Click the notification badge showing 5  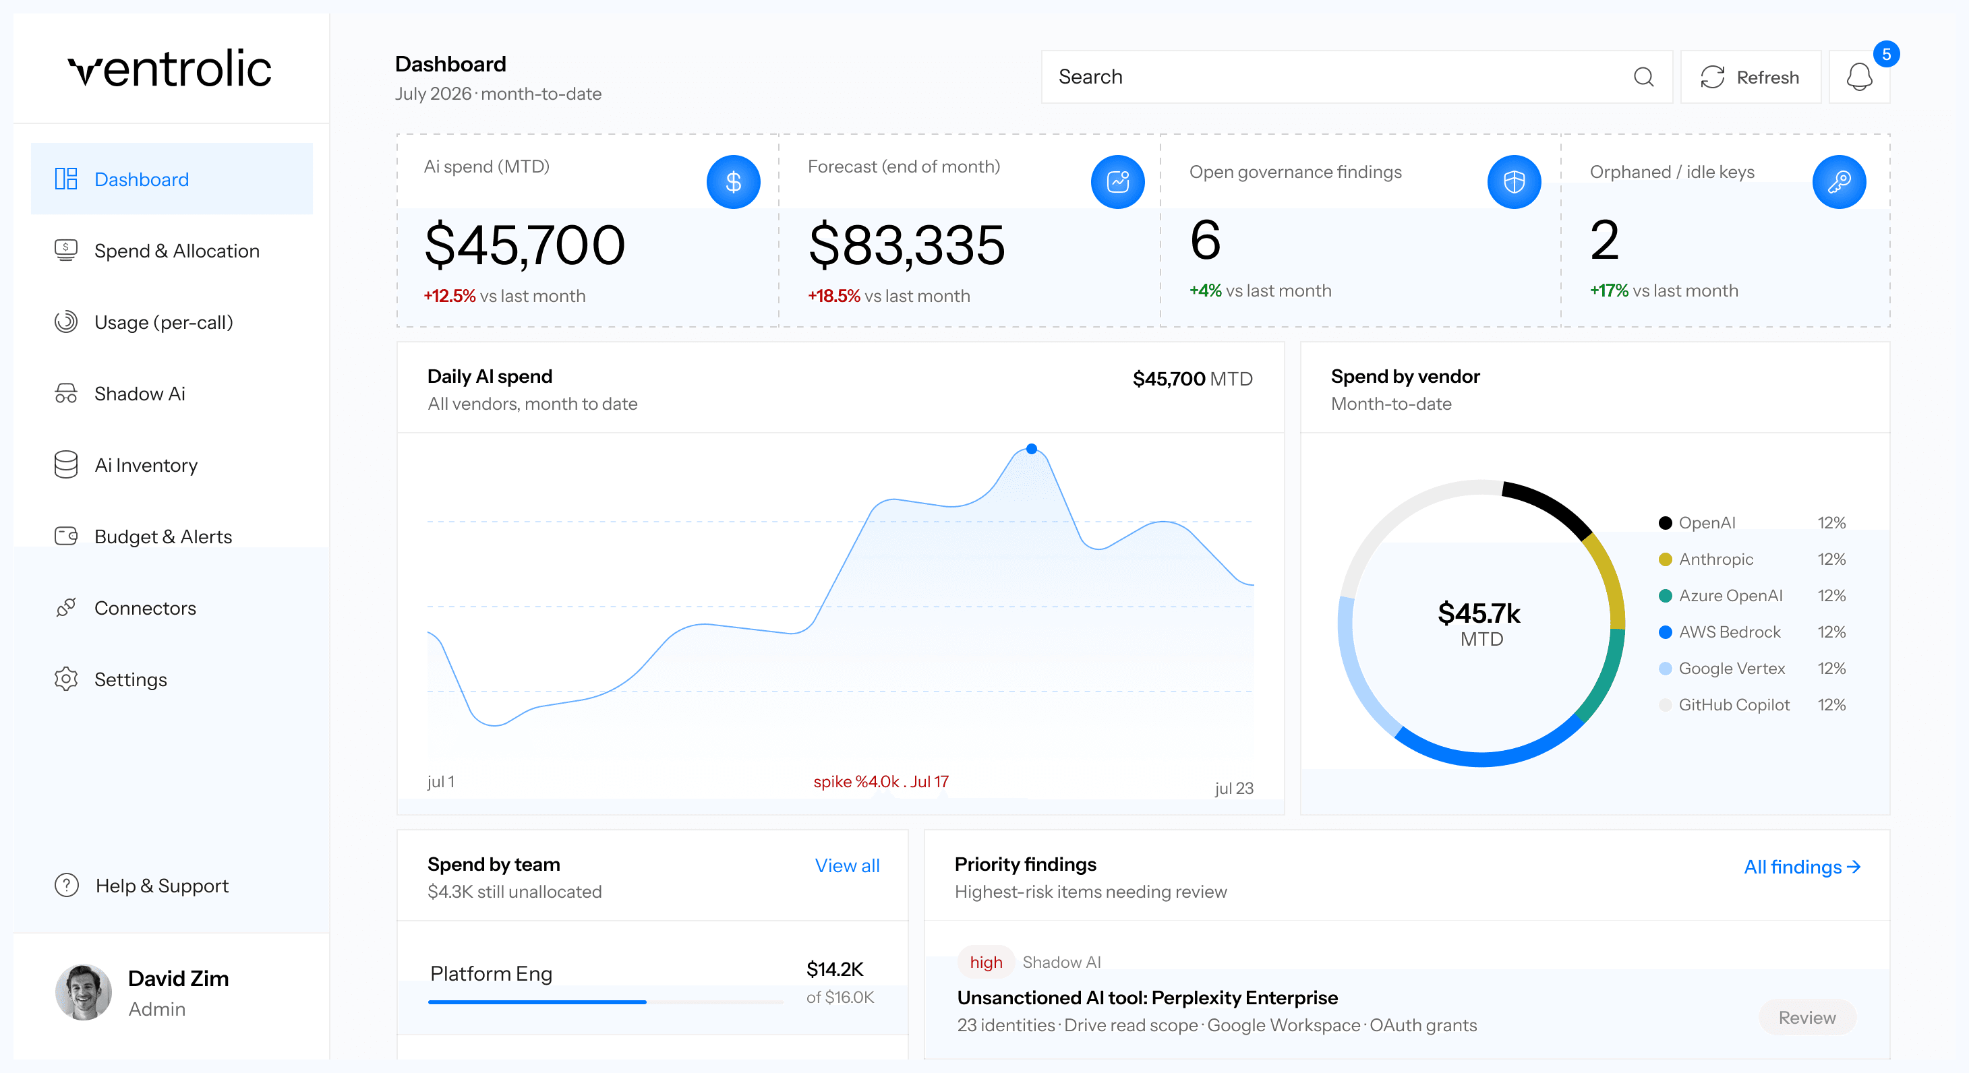pyautogui.click(x=1887, y=55)
